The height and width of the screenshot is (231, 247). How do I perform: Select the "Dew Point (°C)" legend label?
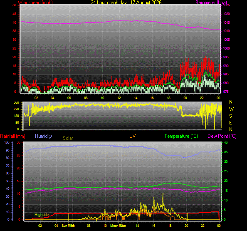222,136
